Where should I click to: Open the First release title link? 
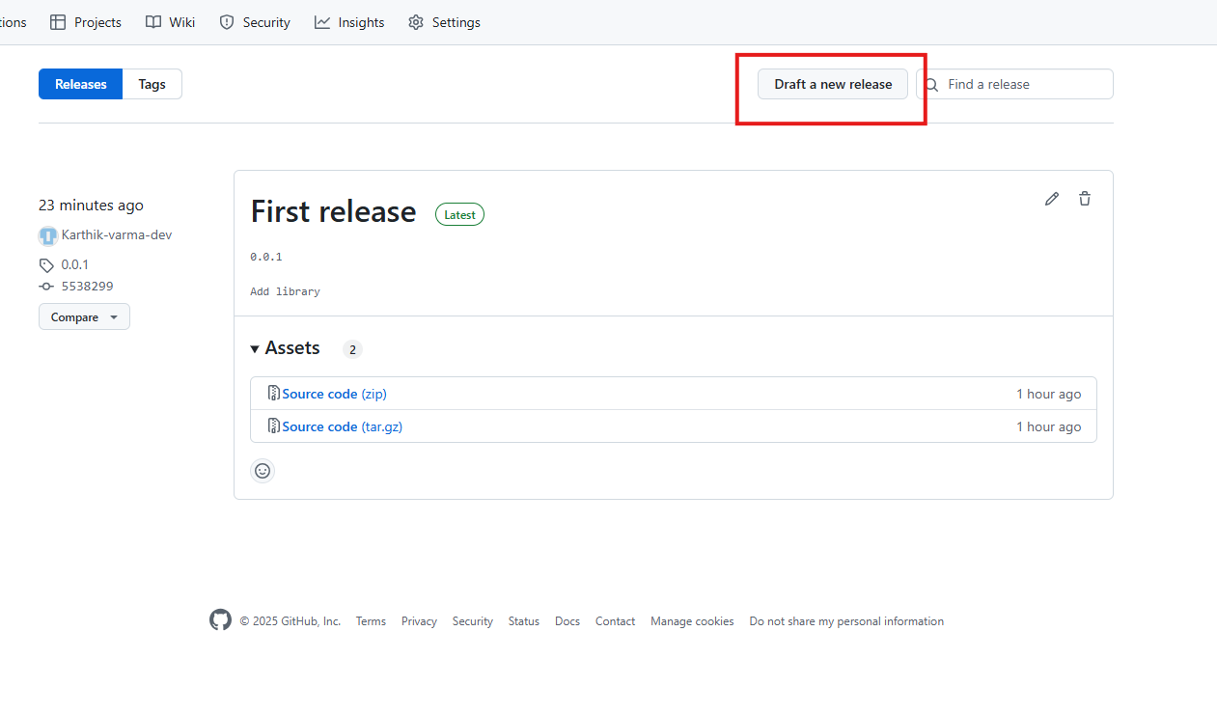click(333, 211)
